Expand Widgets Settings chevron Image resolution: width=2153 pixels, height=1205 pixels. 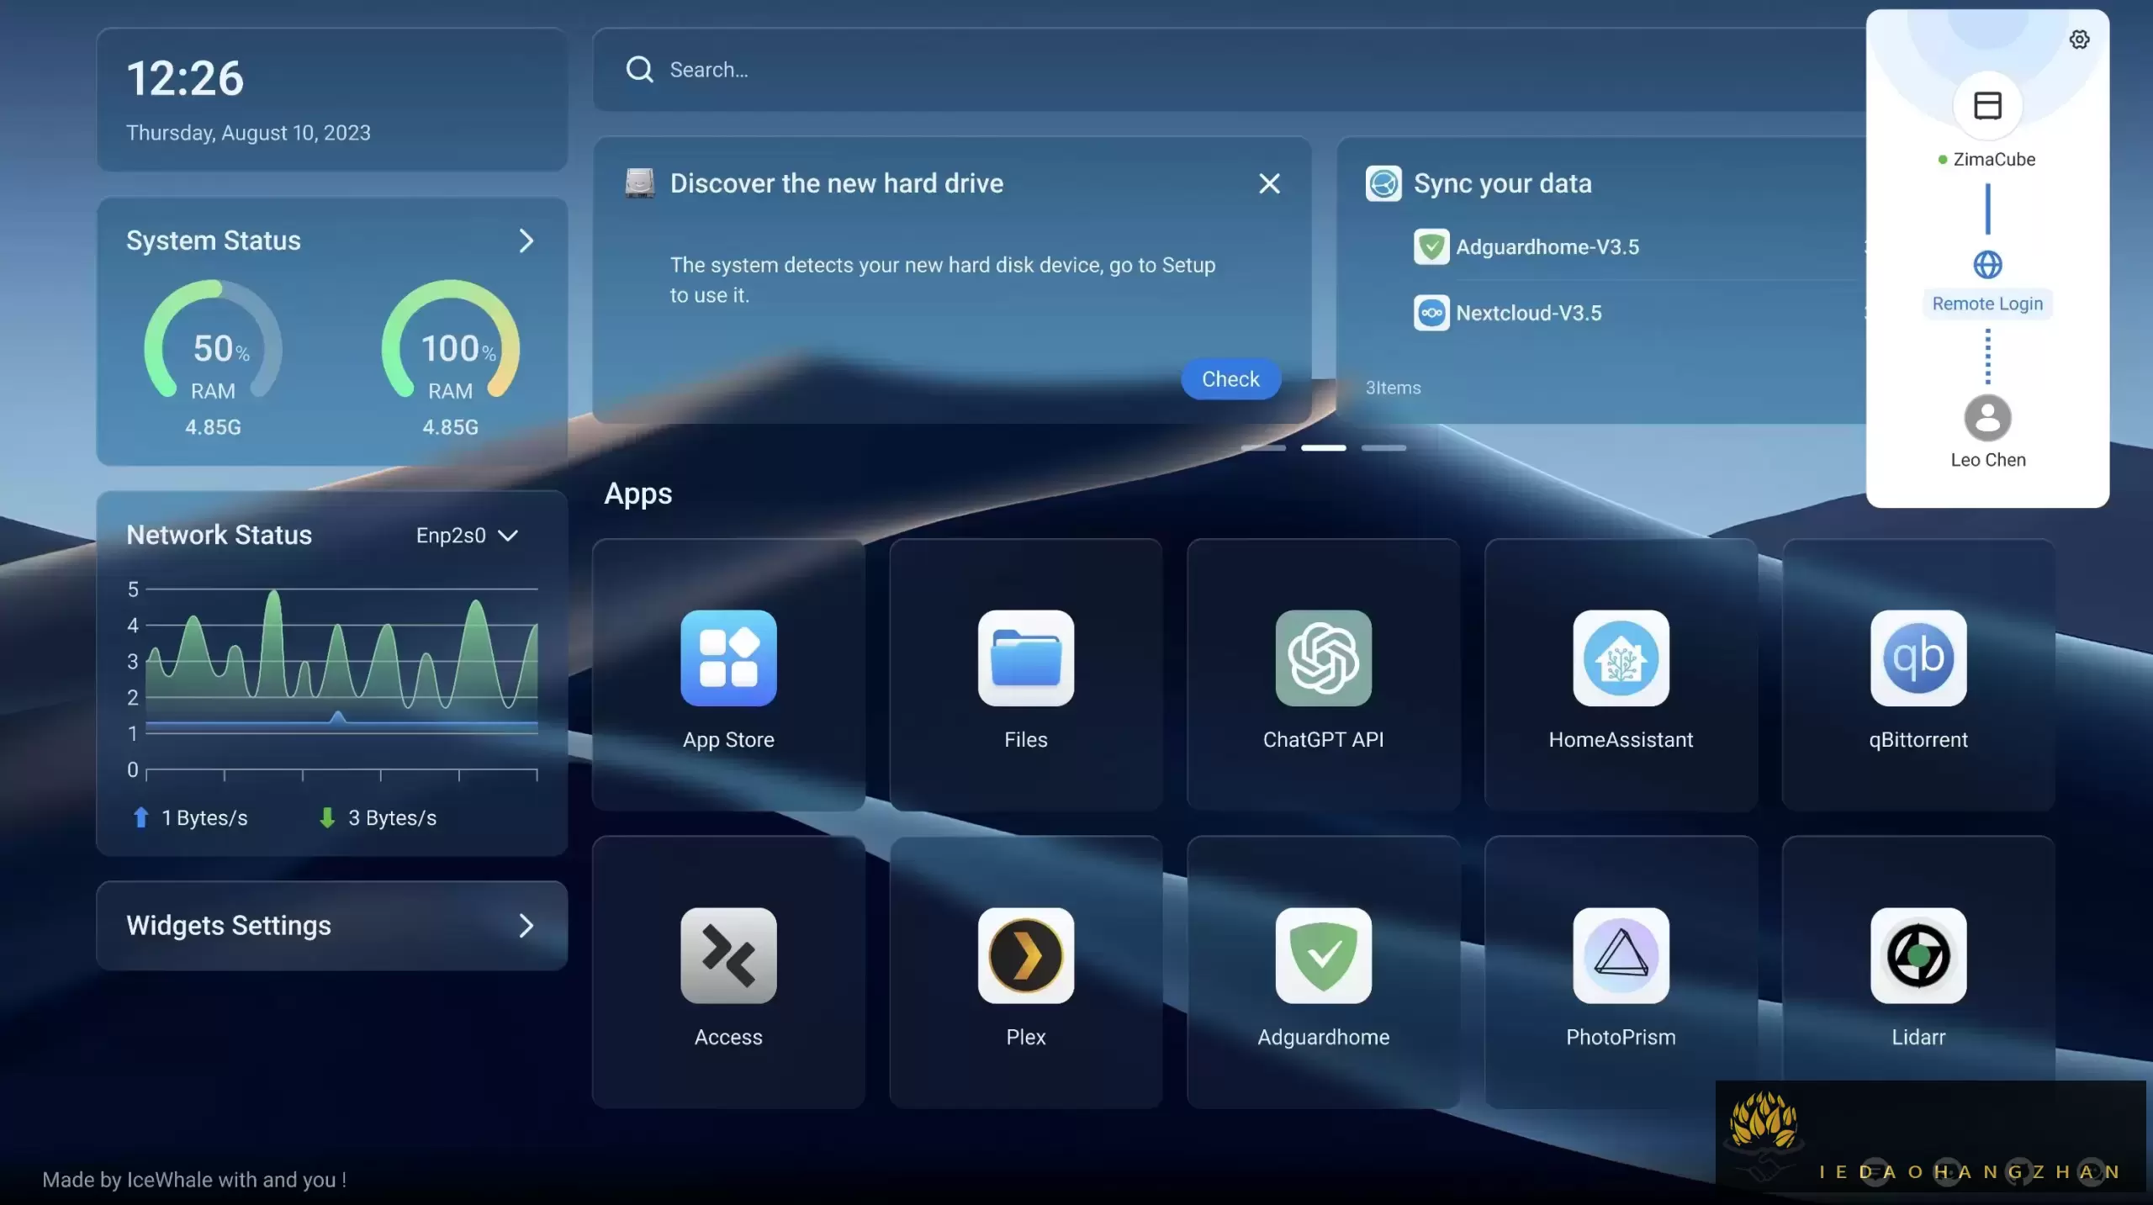pos(526,926)
